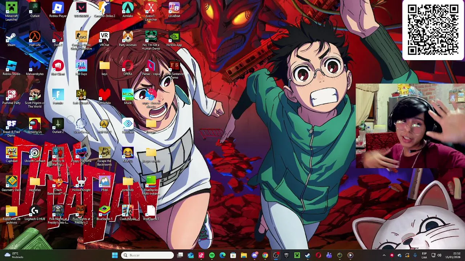465x261 pixels.
Task: Open the NVIDIA App shortcut
Action: 174,39
